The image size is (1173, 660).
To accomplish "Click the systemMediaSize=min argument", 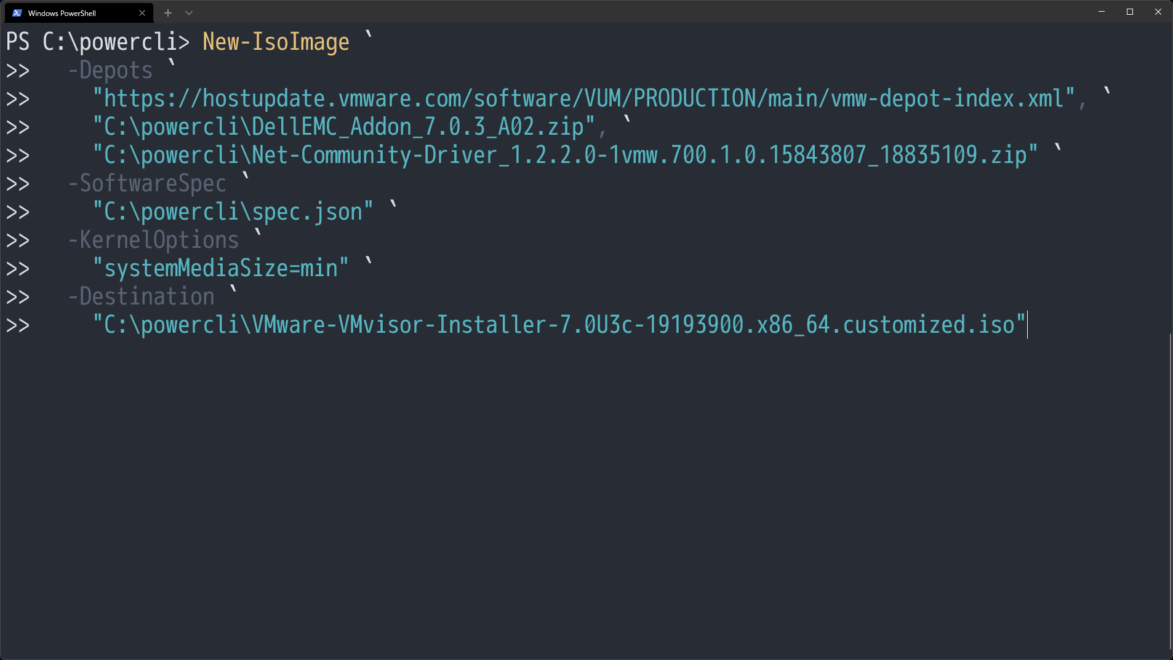I will click(x=220, y=268).
